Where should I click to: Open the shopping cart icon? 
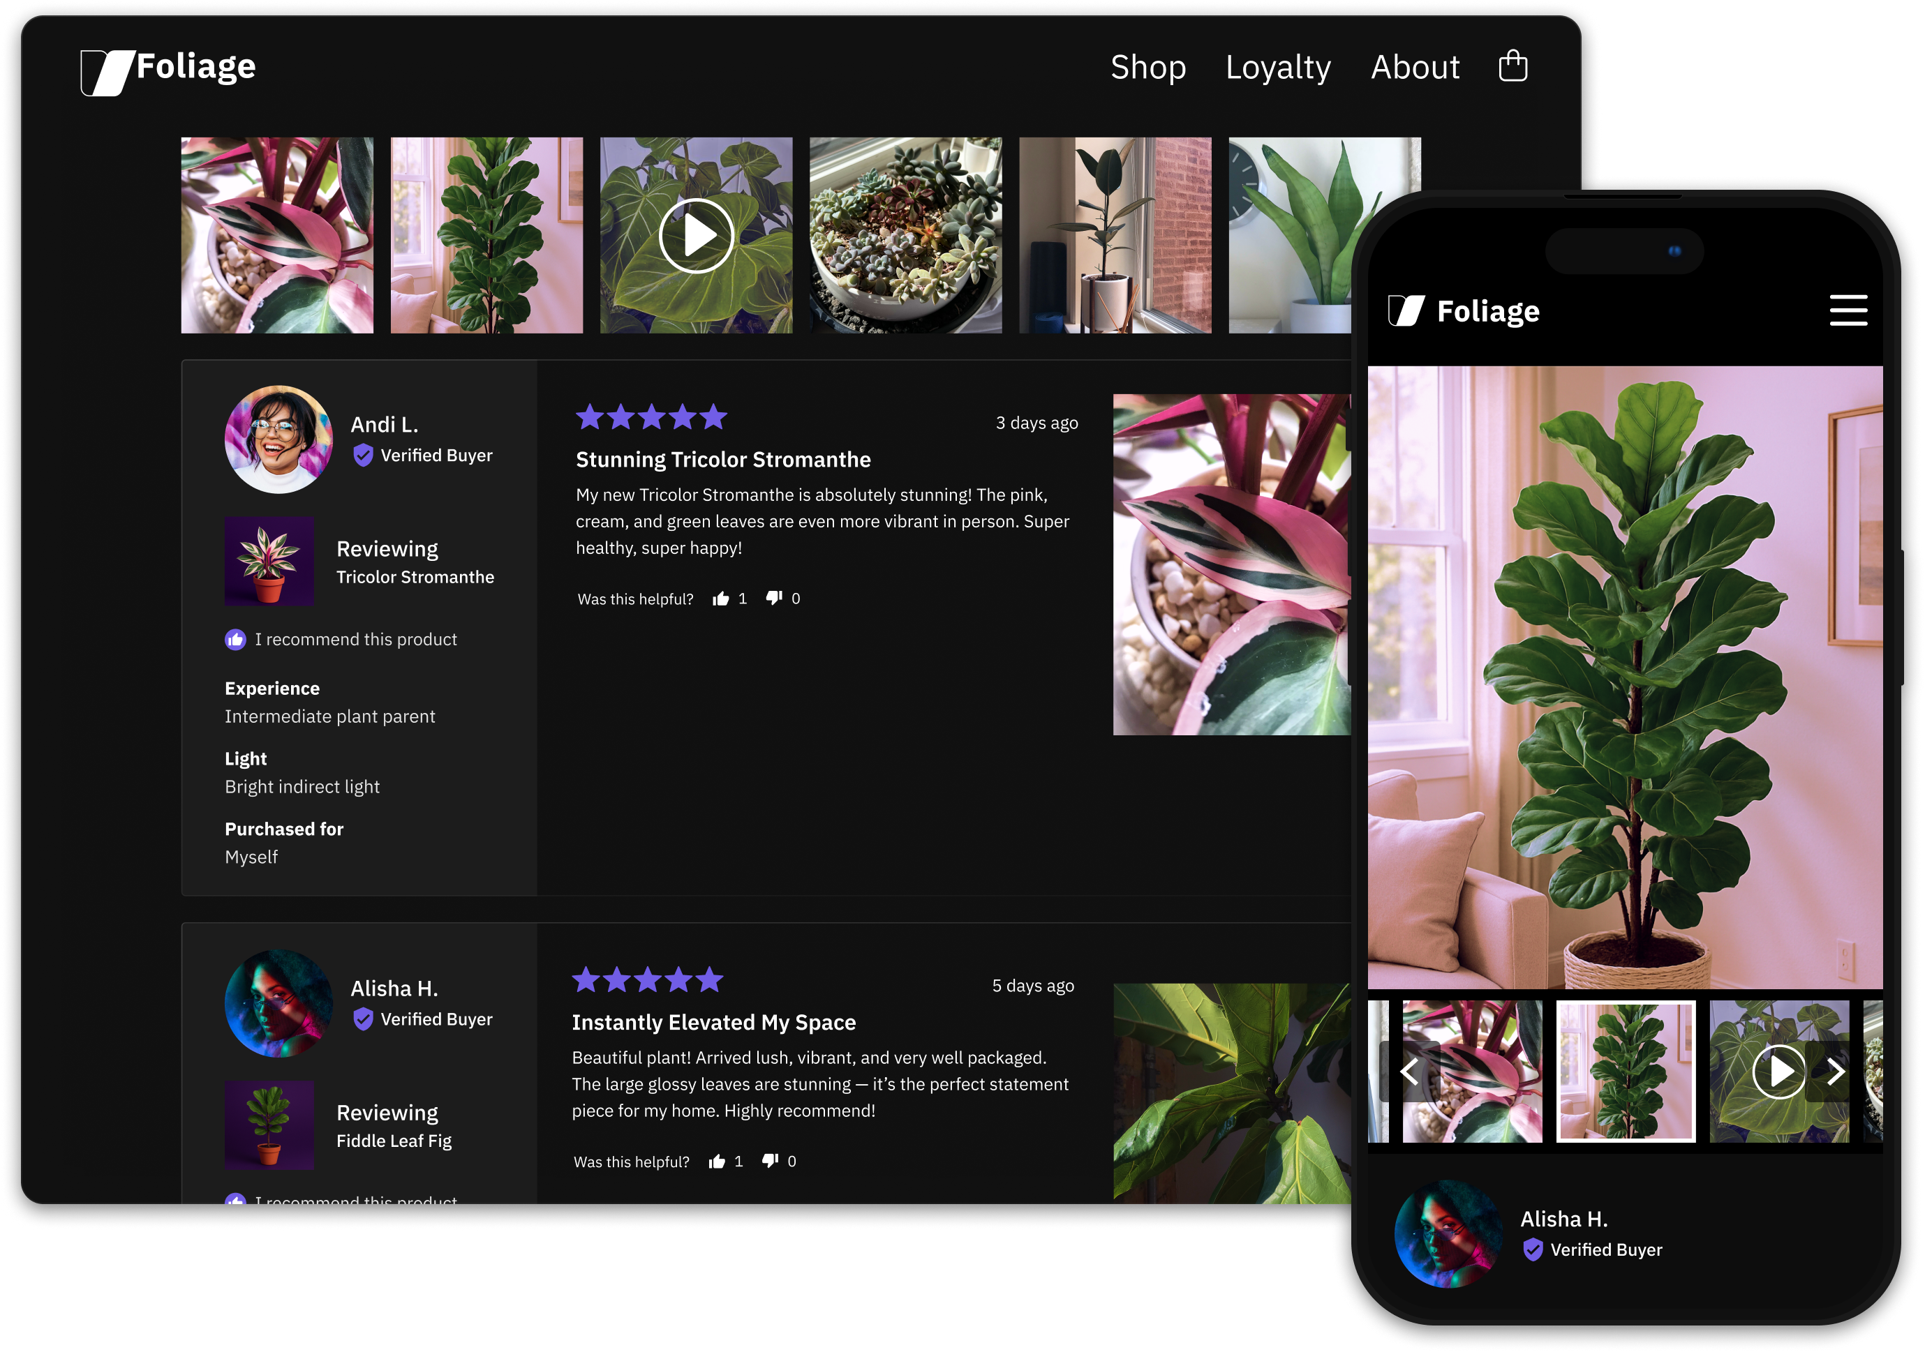[1514, 66]
